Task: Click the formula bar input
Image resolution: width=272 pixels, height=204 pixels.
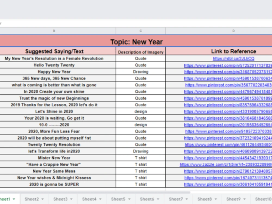Action: [136, 23]
